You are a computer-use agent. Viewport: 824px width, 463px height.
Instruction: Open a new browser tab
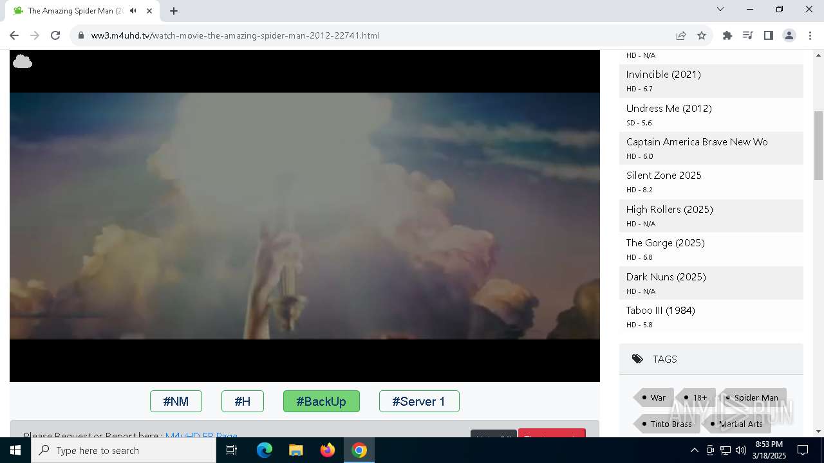click(174, 11)
